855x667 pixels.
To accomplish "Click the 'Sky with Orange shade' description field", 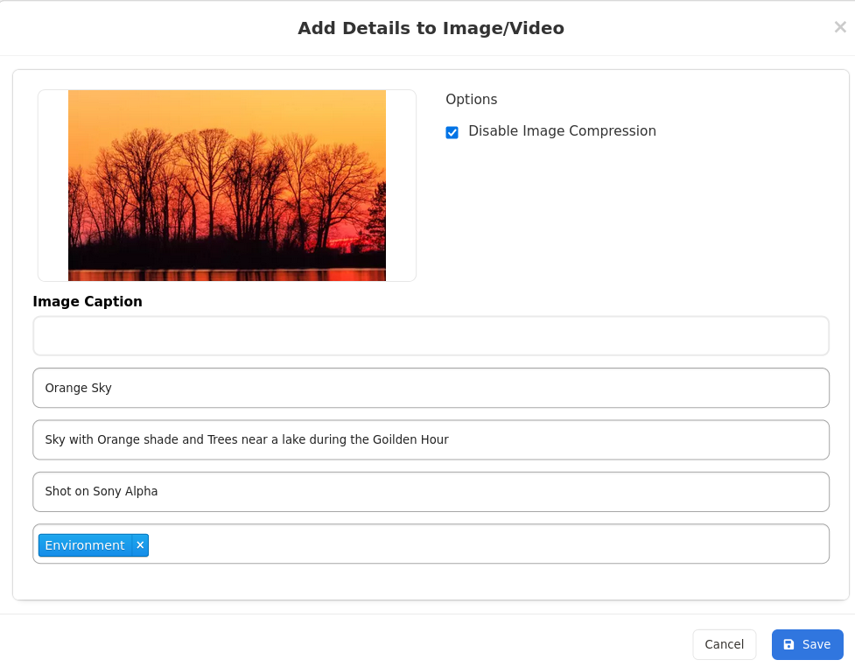I will pyautogui.click(x=431, y=439).
